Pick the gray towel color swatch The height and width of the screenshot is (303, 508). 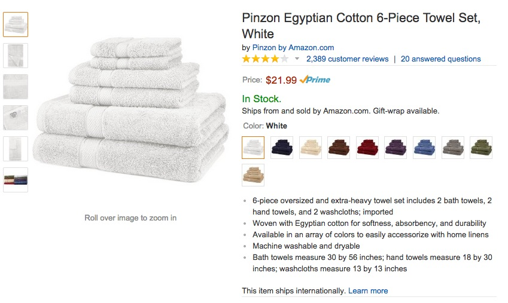tap(452, 148)
